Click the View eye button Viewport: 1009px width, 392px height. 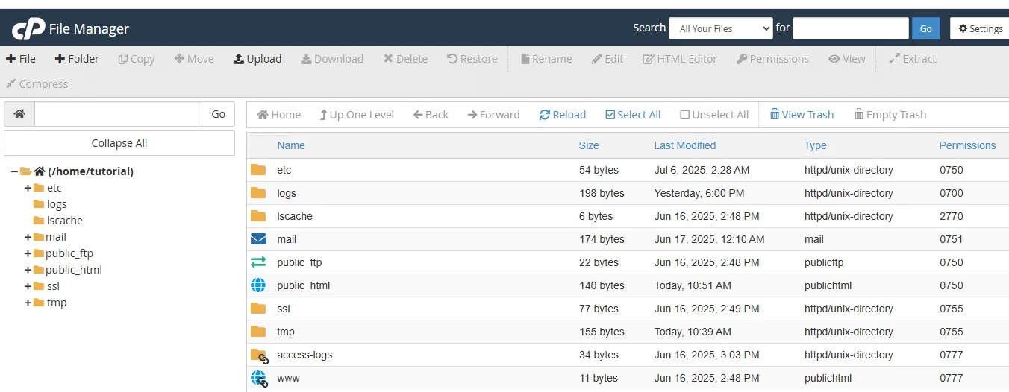point(847,59)
